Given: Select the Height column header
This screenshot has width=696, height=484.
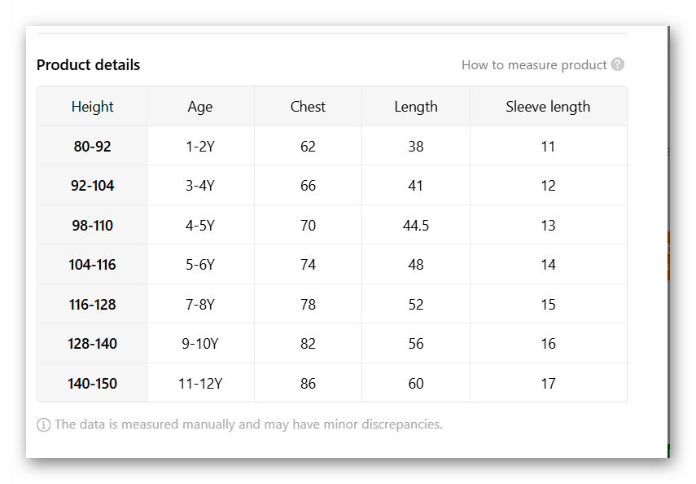Looking at the screenshot, I should click(x=93, y=107).
